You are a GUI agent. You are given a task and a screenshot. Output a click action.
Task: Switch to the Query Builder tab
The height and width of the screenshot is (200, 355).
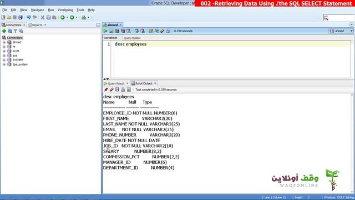click(132, 38)
